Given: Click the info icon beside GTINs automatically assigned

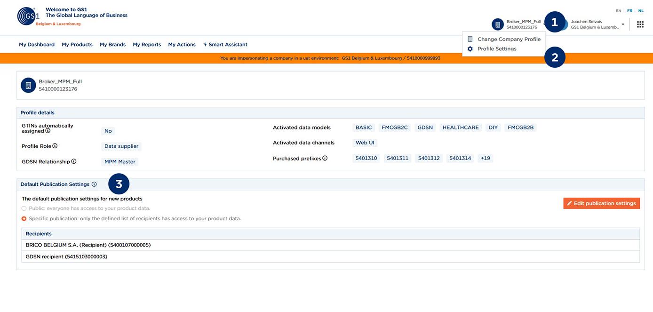Looking at the screenshot, I should tap(48, 131).
